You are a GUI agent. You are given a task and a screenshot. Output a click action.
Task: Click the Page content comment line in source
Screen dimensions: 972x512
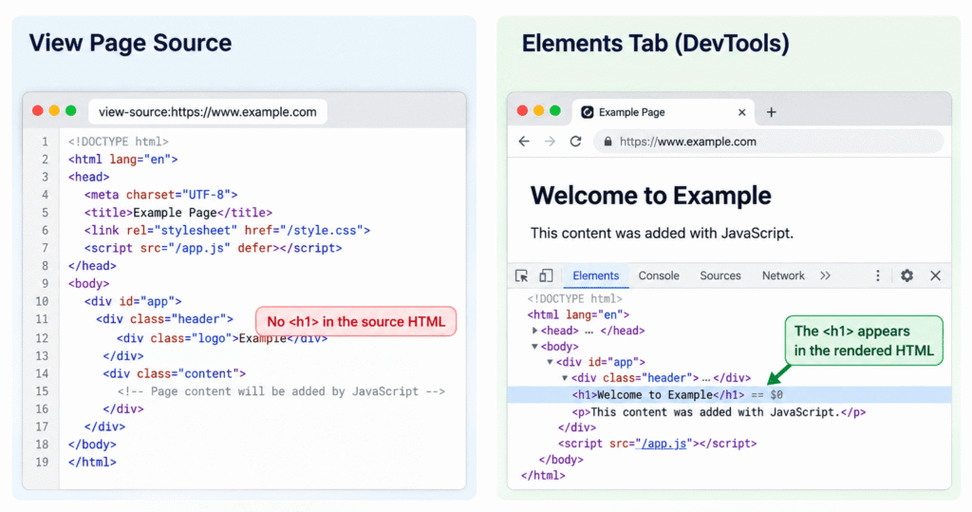coord(281,391)
